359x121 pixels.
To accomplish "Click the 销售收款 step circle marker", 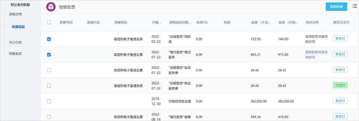I will [x=4, y=54].
